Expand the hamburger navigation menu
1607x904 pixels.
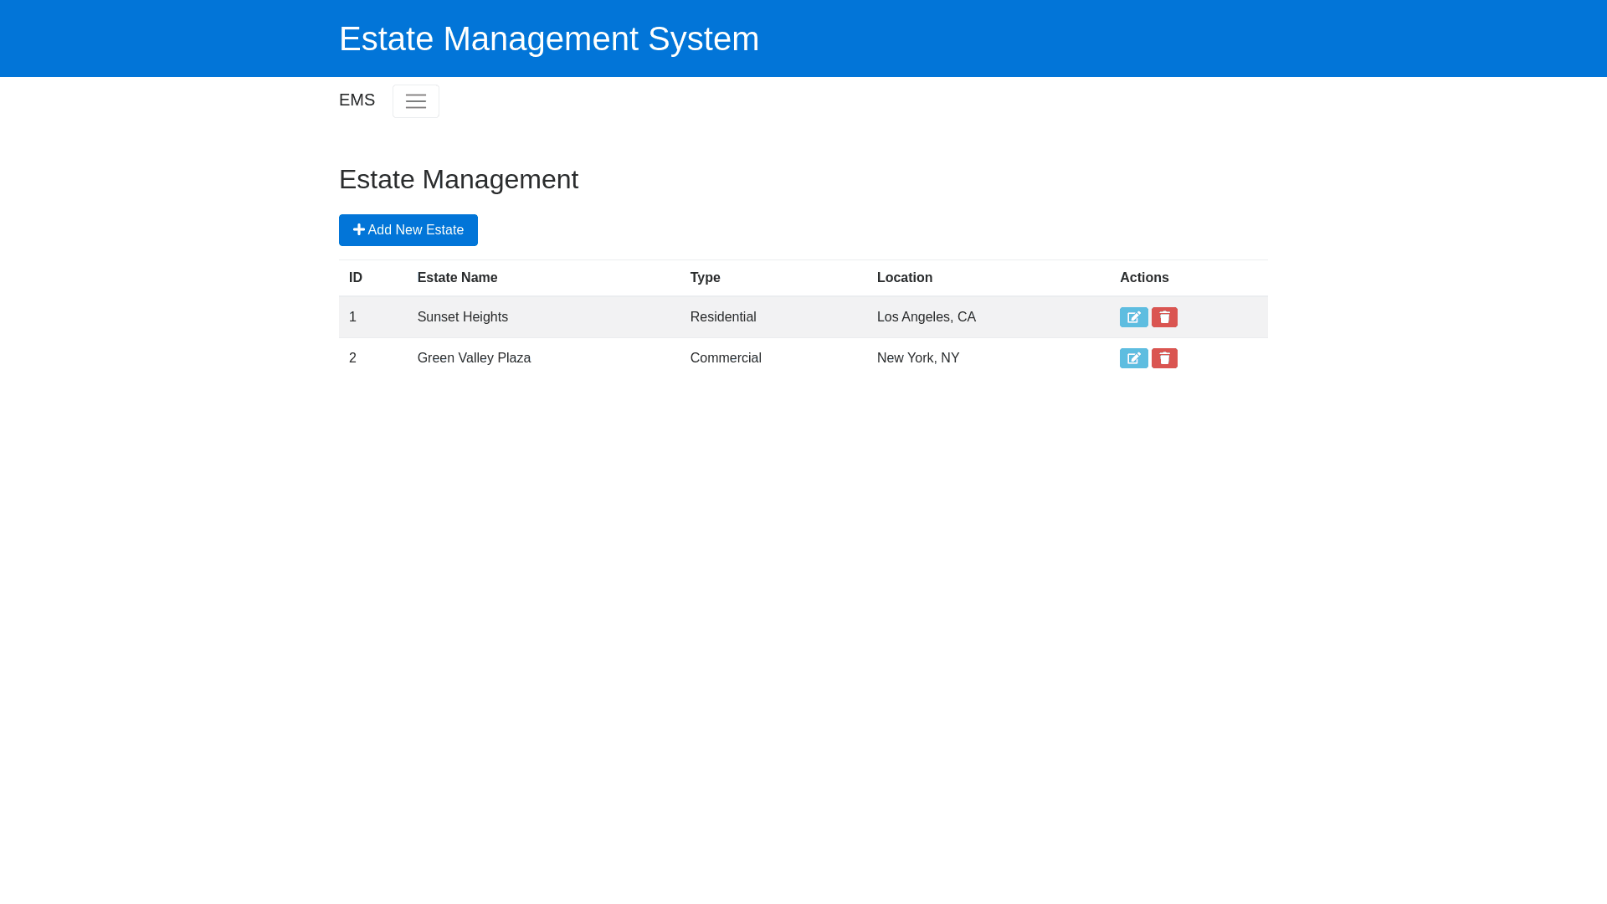(x=415, y=101)
